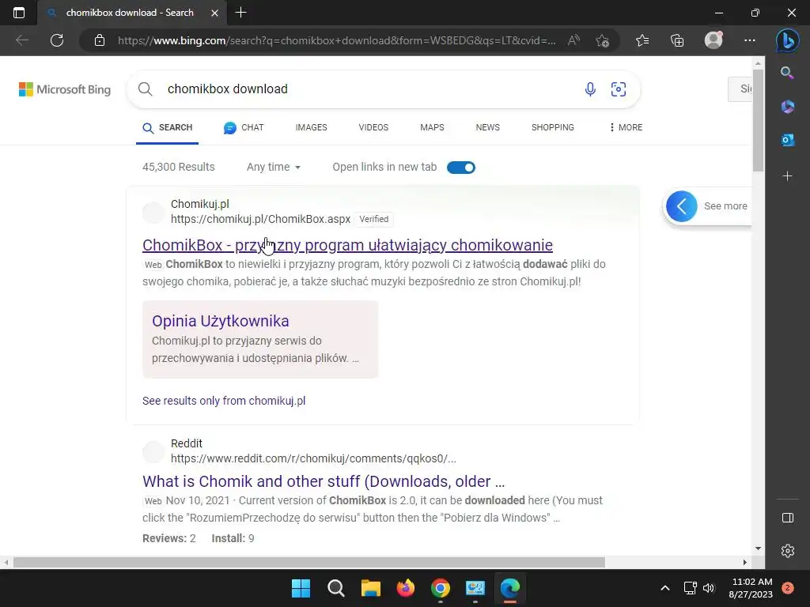Turn on Read aloud in address bar
The width and height of the screenshot is (810, 607).
[x=573, y=40]
